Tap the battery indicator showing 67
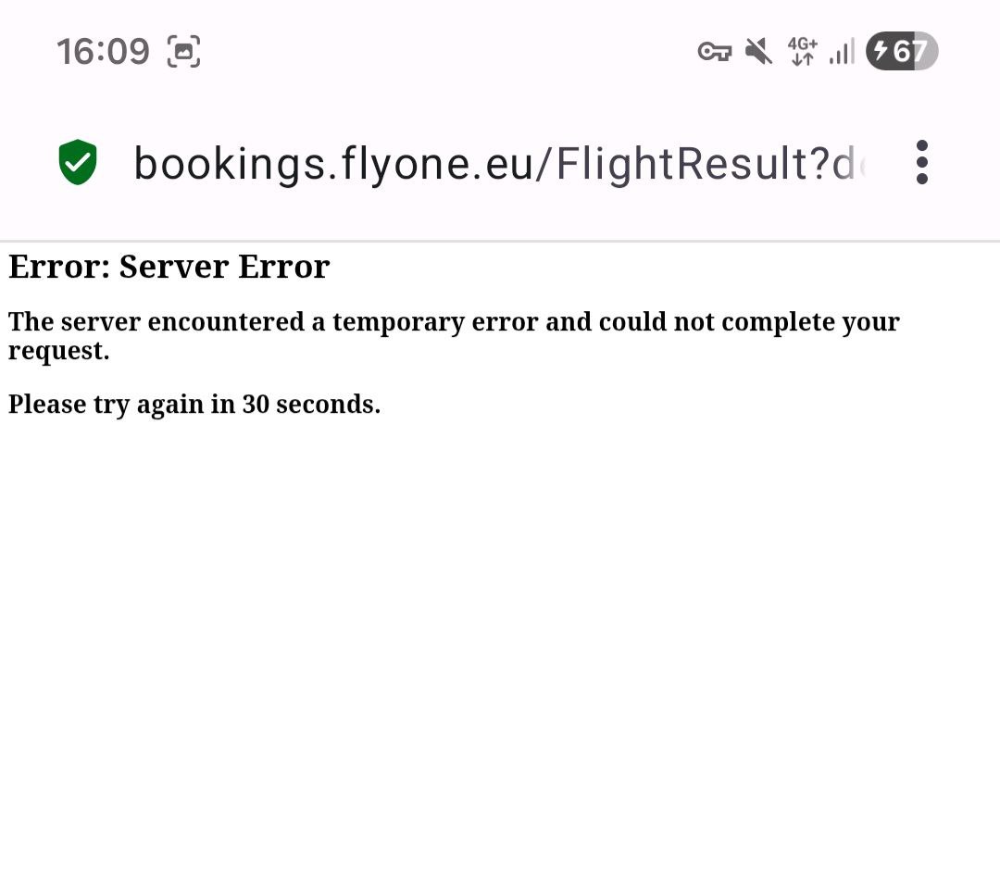 point(902,52)
